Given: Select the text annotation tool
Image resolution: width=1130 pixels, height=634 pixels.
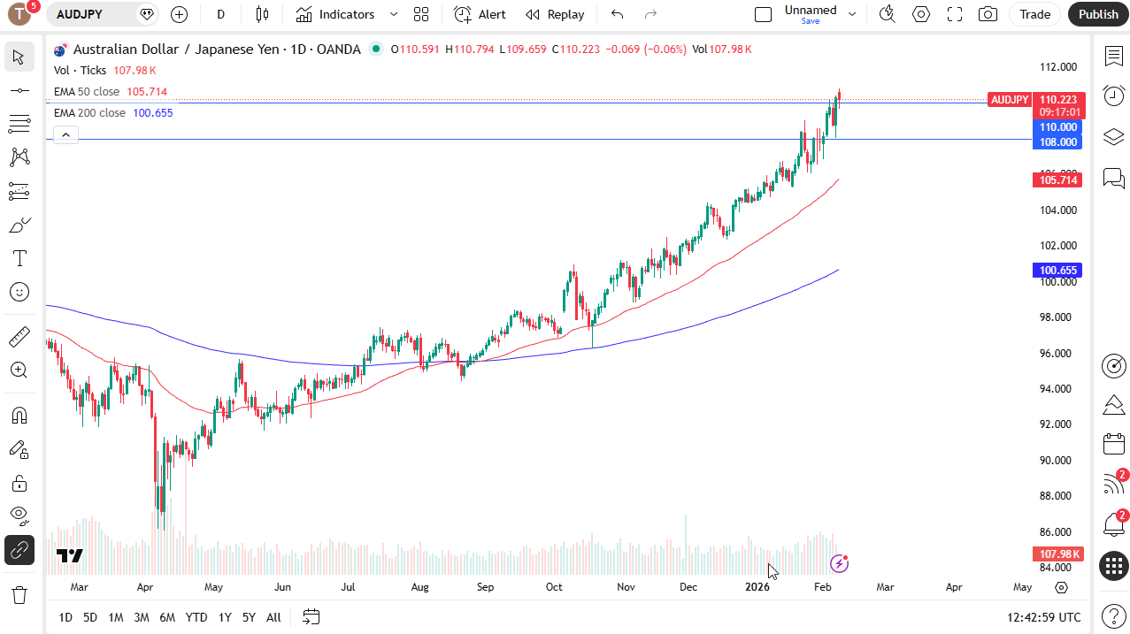Looking at the screenshot, I should pyautogui.click(x=19, y=258).
